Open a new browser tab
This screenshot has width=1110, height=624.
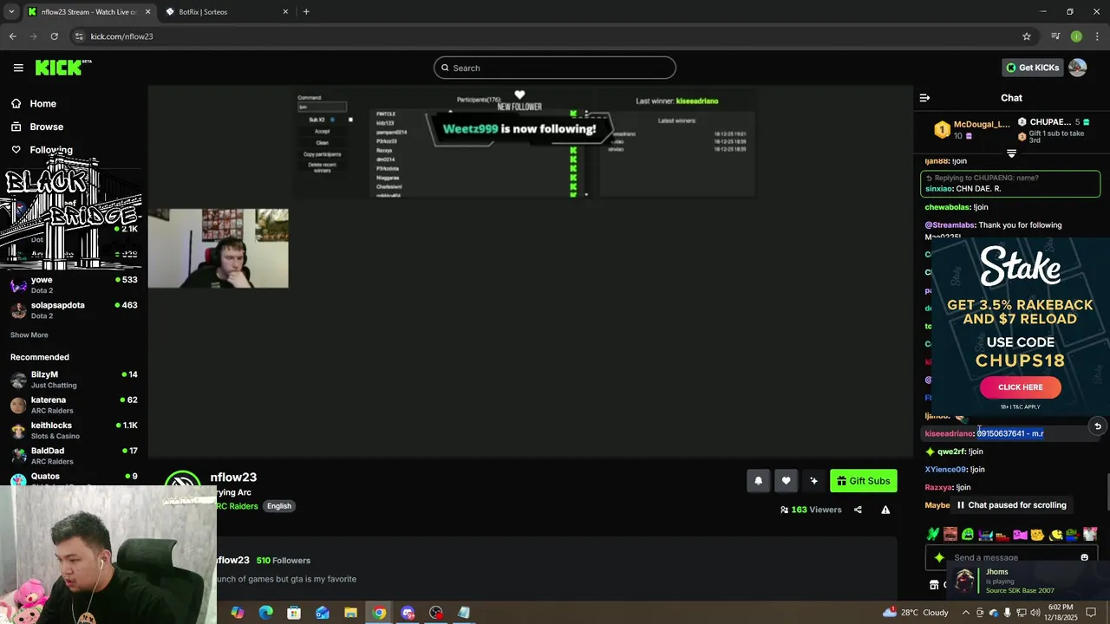[x=306, y=12]
